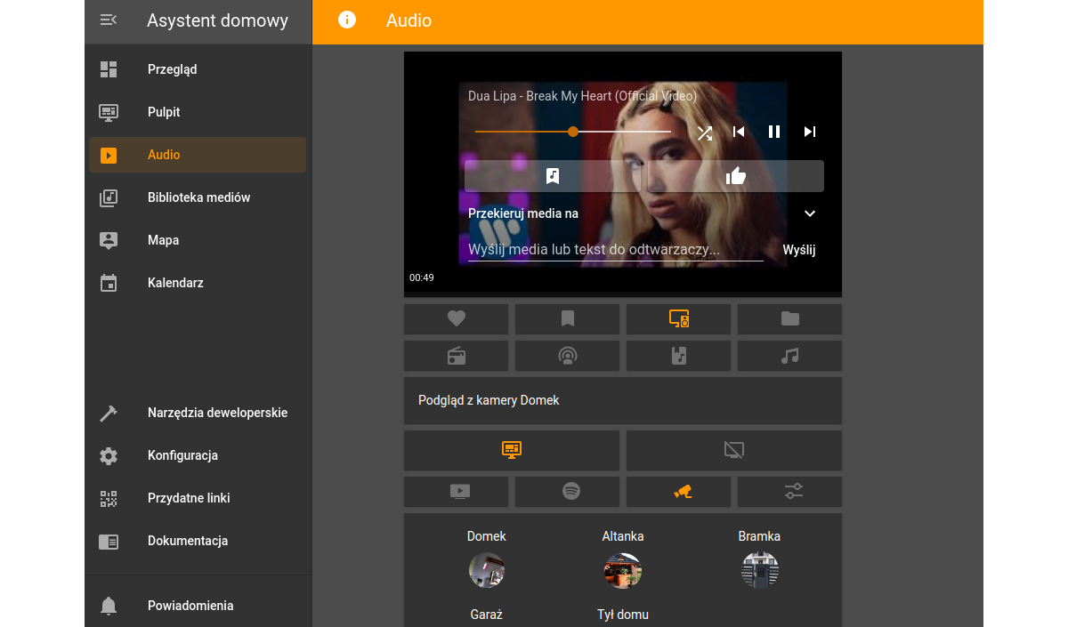Skip to next track

810,132
